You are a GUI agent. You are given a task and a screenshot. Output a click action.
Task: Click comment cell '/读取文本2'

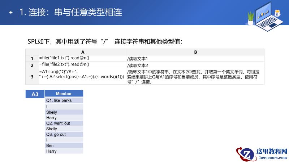coord(195,65)
